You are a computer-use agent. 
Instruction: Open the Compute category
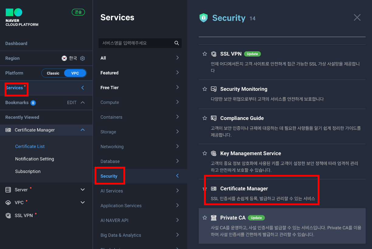pos(140,102)
